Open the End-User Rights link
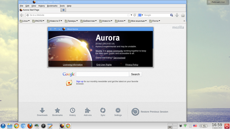The height and width of the screenshot is (129, 230). point(104,64)
